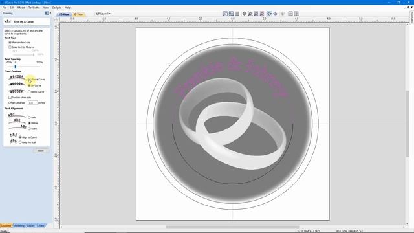Toggle the snap-to-grid icon in view toolbar
The height and width of the screenshot is (233, 414).
click(237, 14)
